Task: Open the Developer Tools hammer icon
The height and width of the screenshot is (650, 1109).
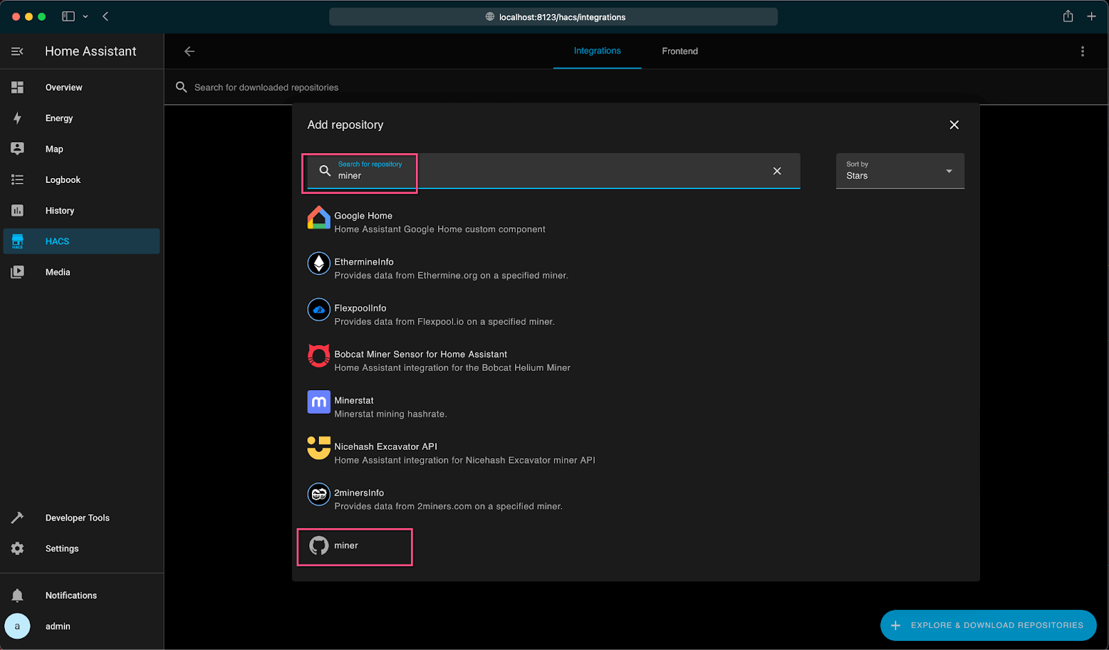Action: pos(17,518)
